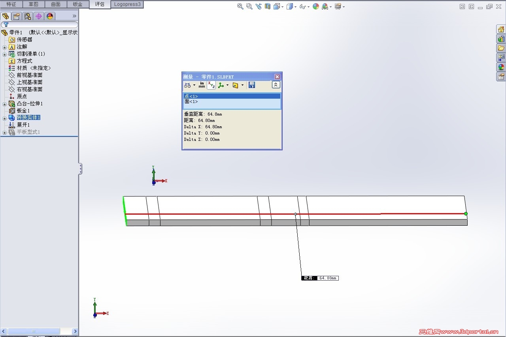
Task: Open the Display Style dropdown arrow
Action: [x=295, y=7]
